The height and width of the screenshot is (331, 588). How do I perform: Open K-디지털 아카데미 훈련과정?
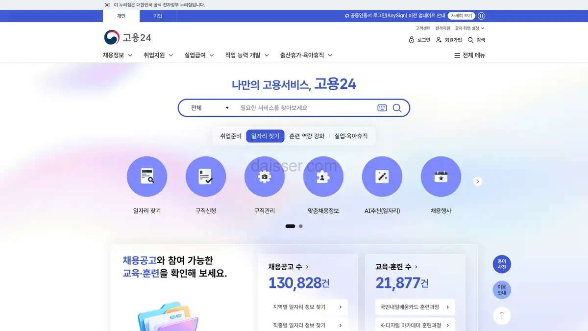coord(415,325)
